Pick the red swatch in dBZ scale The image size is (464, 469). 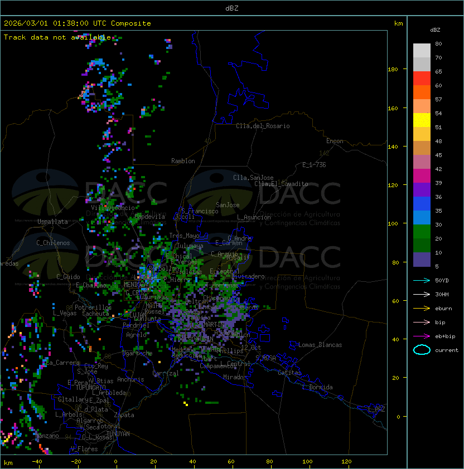[x=422, y=79]
